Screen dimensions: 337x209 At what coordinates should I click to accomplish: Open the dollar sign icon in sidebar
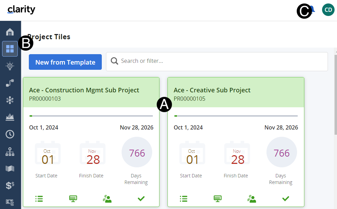(x=10, y=185)
